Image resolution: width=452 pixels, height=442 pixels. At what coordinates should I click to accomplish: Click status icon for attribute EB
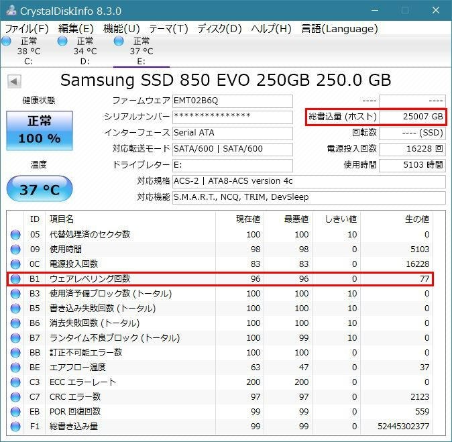coord(15,412)
